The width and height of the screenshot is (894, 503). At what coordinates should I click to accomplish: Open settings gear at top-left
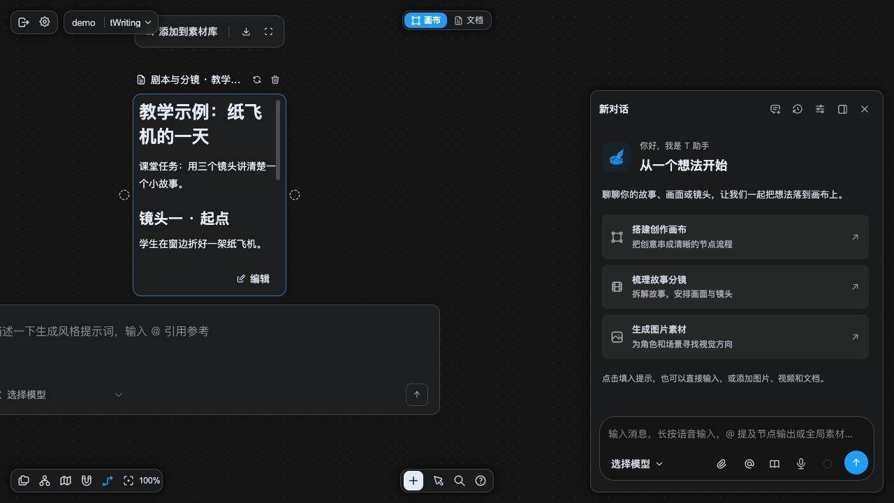click(45, 22)
